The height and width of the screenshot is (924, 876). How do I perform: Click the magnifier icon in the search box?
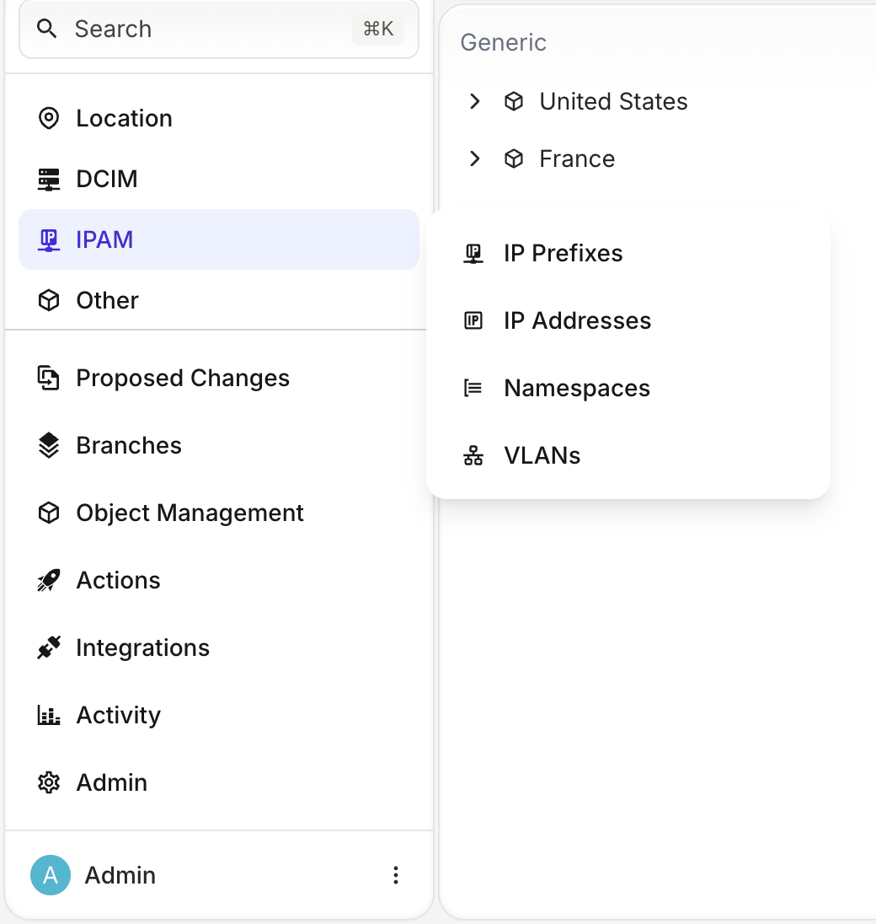47,29
